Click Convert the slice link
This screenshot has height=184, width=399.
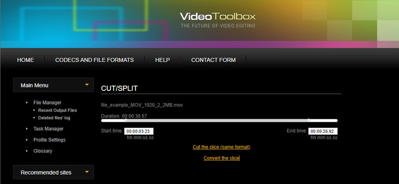click(221, 158)
